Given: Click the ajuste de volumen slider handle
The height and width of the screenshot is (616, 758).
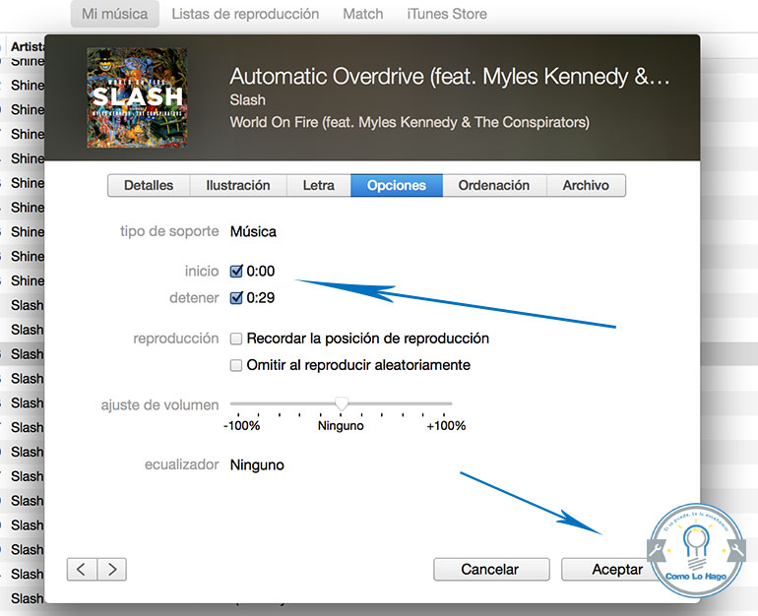Looking at the screenshot, I should 342,403.
